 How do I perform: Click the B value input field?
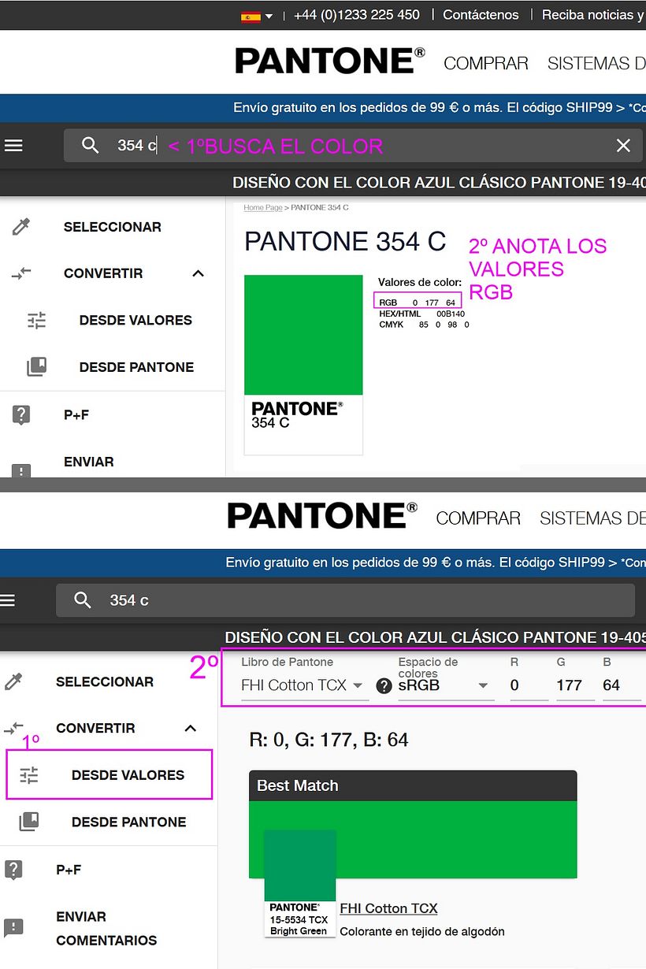[622, 685]
